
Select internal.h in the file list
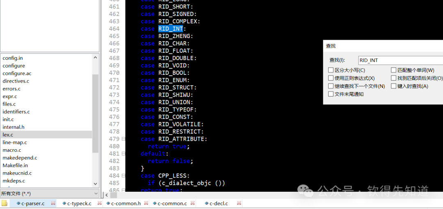click(x=14, y=127)
